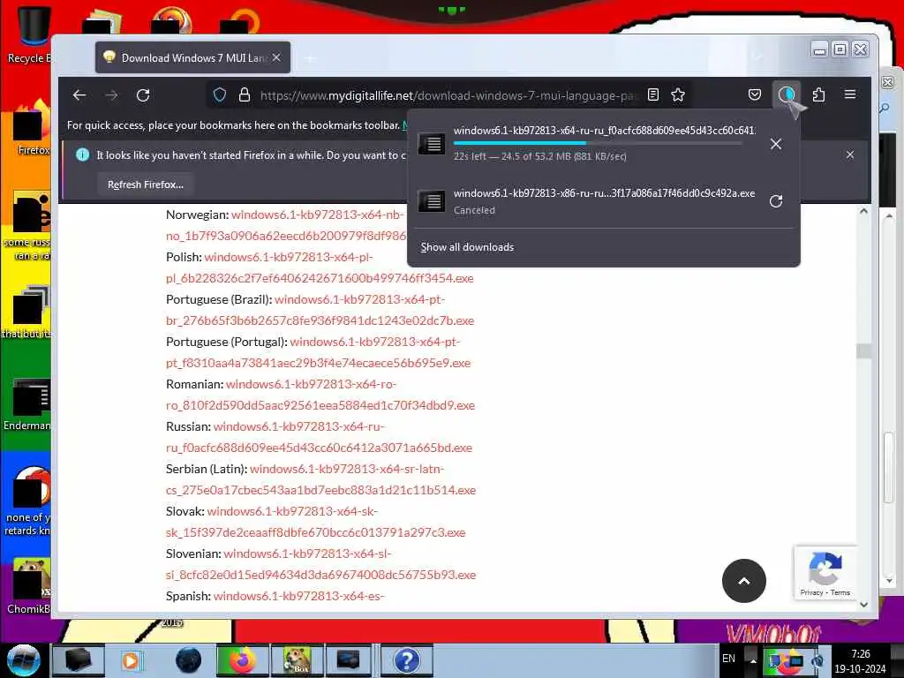Screen dimensions: 904x678
Task: Close the Download Windows 7 MUI tab
Action: [276, 57]
